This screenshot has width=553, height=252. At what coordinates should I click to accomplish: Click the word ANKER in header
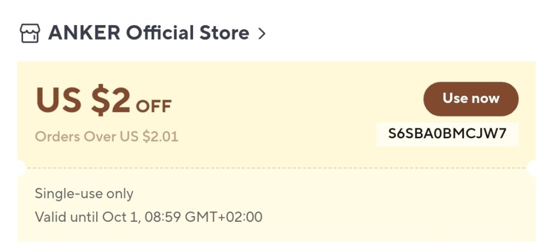85,33
